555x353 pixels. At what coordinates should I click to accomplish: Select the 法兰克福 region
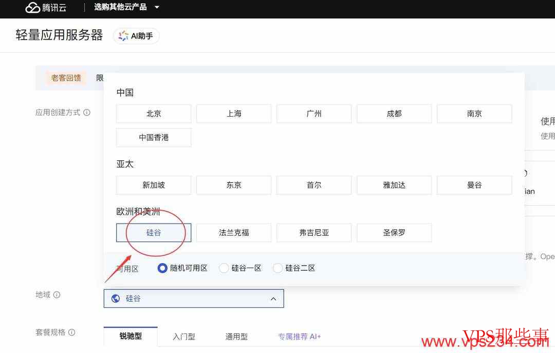[234, 233]
